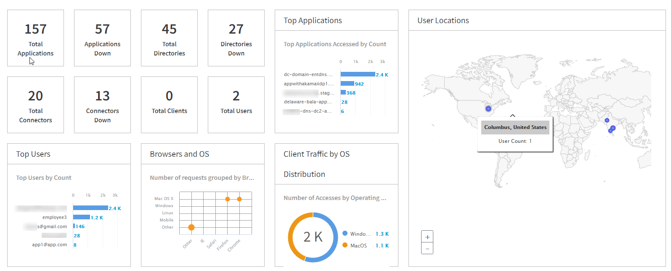Screen dimensions: 671x271
Task: Click the appwithakamaiidp1 application bar
Action: [347, 84]
